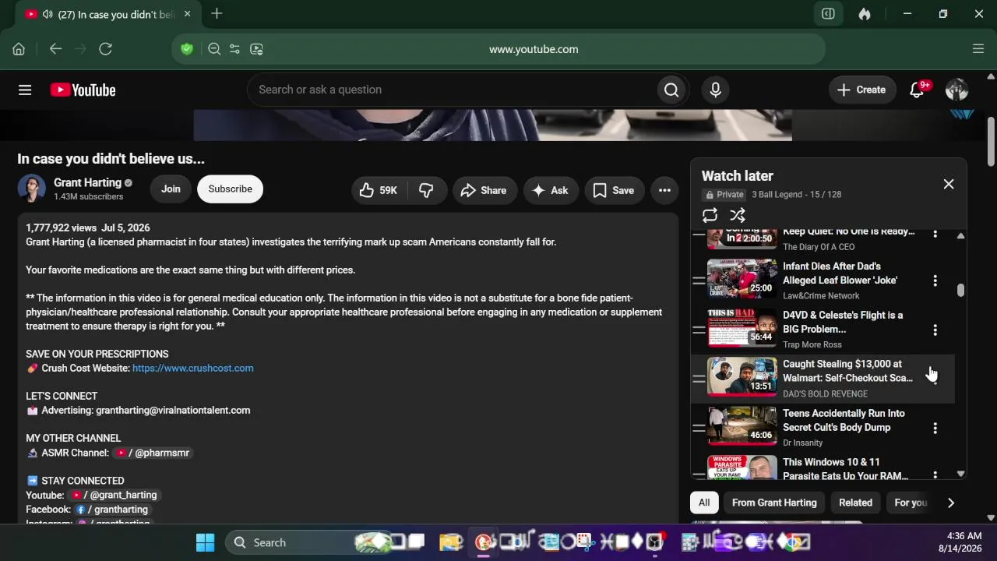
Task: Close the YouTube browser tab
Action: pos(188,14)
